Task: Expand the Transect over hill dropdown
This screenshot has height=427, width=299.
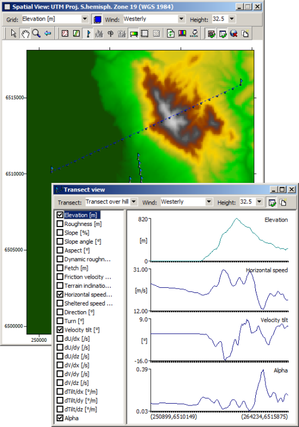Action: (x=133, y=202)
